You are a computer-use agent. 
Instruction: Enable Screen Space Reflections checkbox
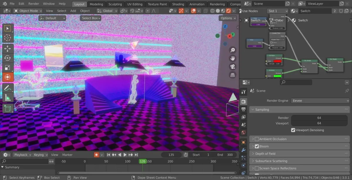pyautogui.click(x=257, y=168)
